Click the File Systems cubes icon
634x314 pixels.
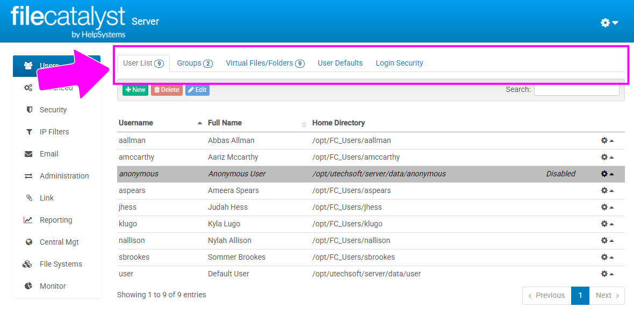[x=27, y=264]
